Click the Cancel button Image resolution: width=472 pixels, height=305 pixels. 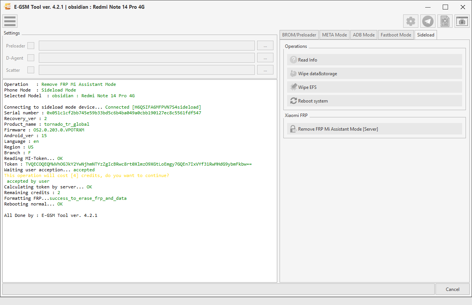452,289
